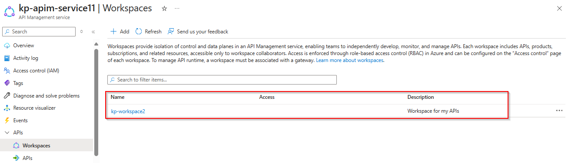Open Learn more about workspaces link
Screen dimensions: 568x163
350,60
